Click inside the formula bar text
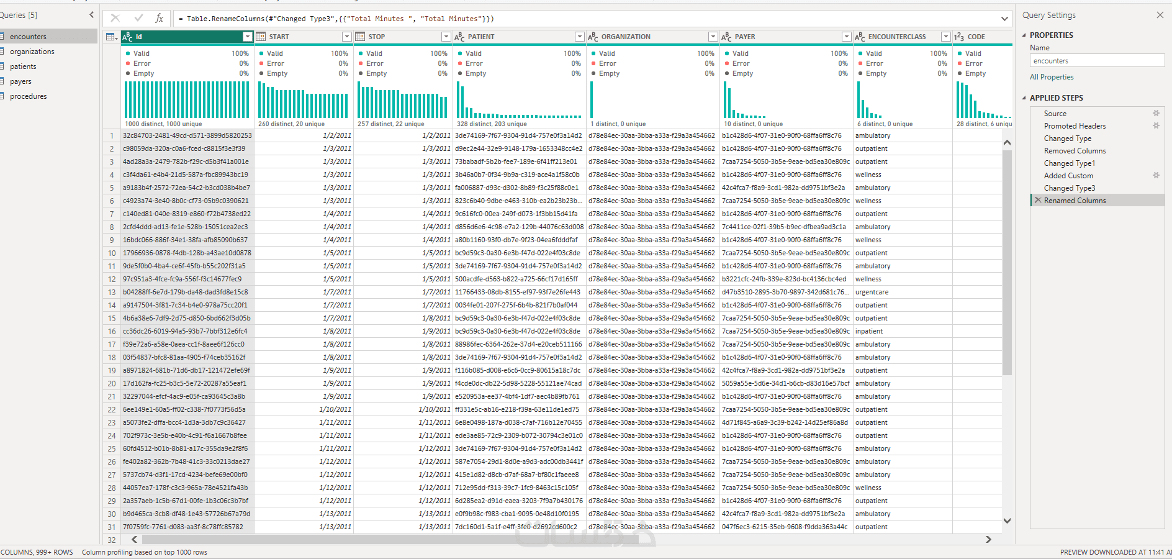The height and width of the screenshot is (559, 1172). pos(336,19)
